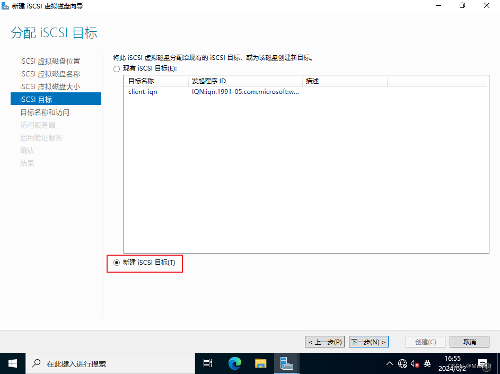Open Task View from taskbar
Screen dimensions: 500x374
click(208, 363)
